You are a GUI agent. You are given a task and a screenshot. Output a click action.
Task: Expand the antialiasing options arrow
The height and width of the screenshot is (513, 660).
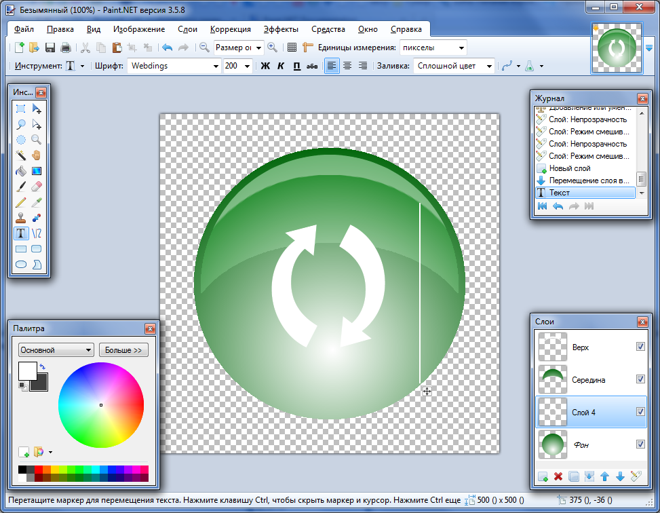click(518, 66)
